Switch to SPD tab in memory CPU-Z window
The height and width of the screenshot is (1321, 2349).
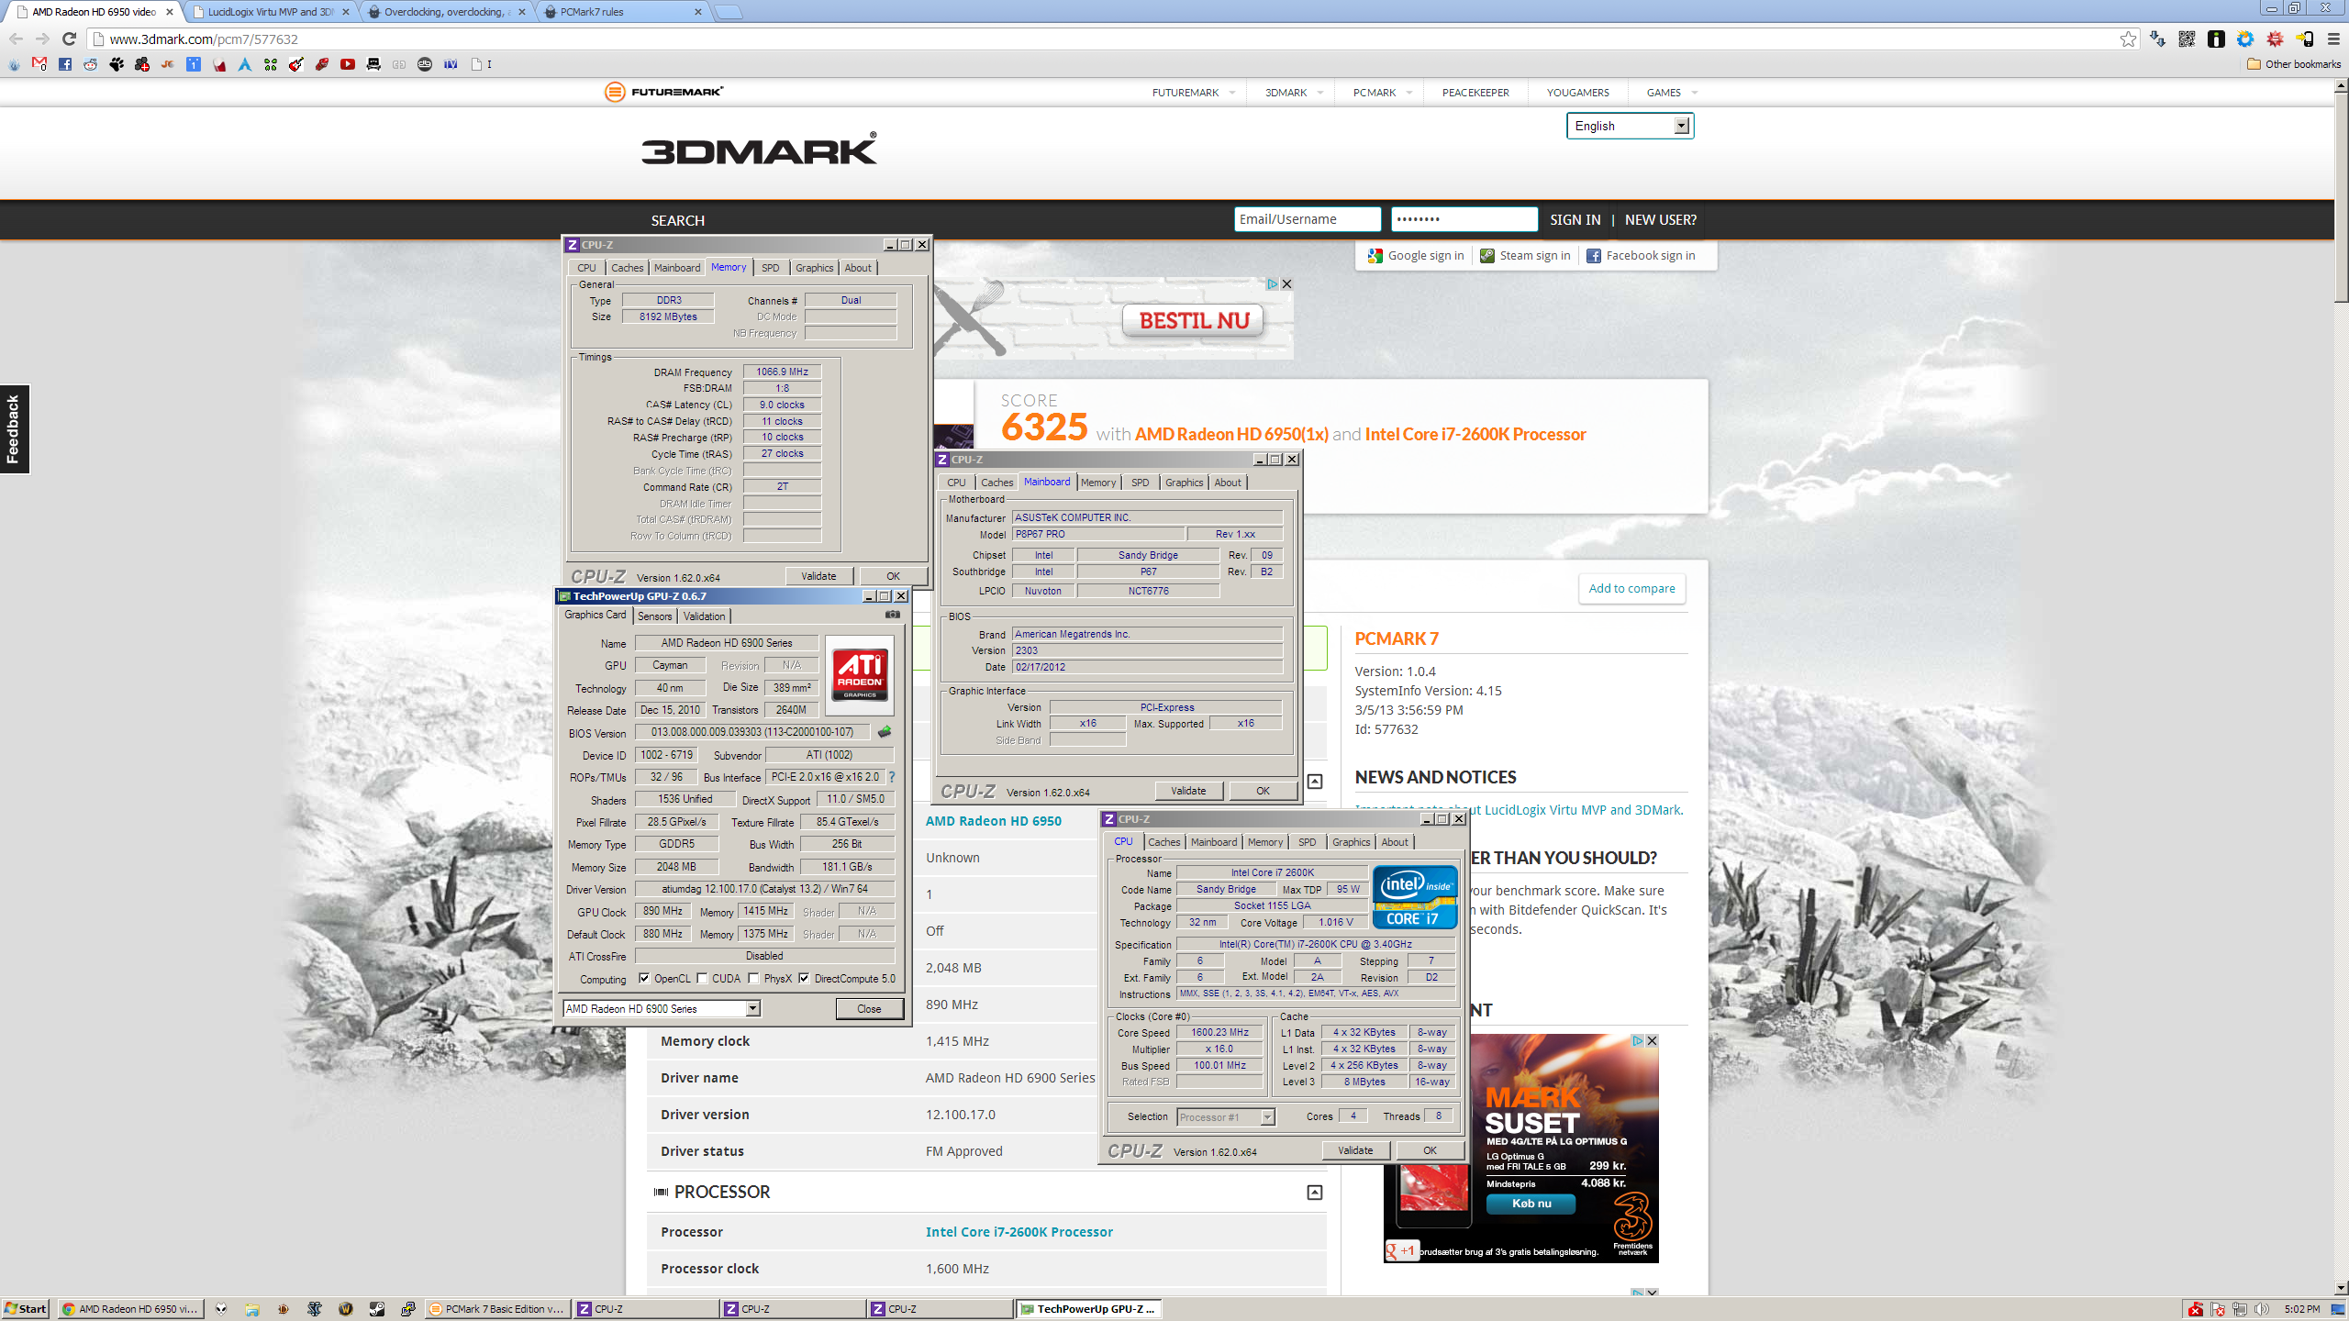pos(771,268)
